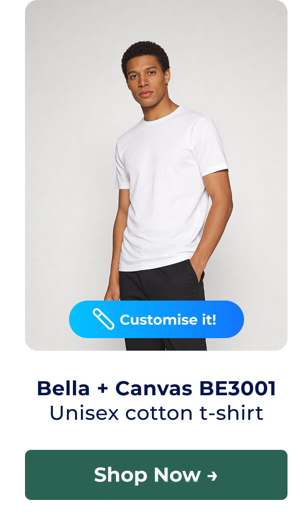300x525 pixels.
Task: Click the word Now on the green button
Action: coord(177,475)
